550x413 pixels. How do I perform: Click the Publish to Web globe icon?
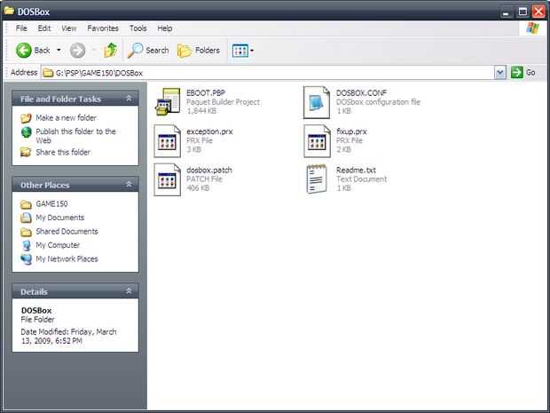pyautogui.click(x=26, y=132)
